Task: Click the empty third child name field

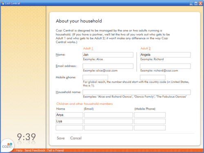Action: click(x=69, y=128)
